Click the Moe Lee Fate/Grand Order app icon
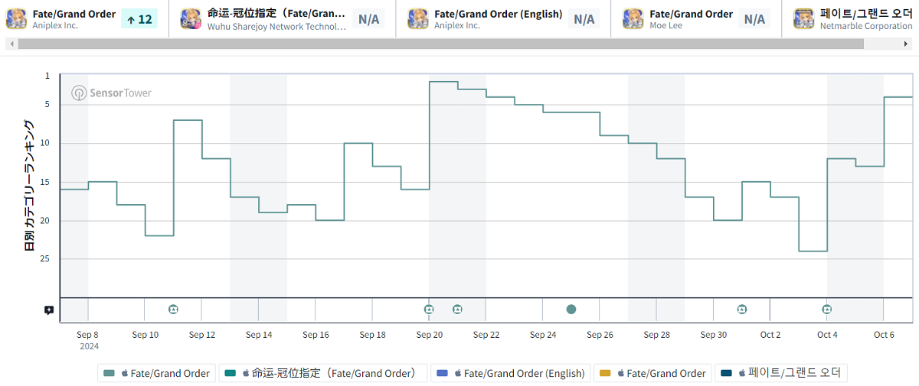919x386 pixels. pos(633,19)
